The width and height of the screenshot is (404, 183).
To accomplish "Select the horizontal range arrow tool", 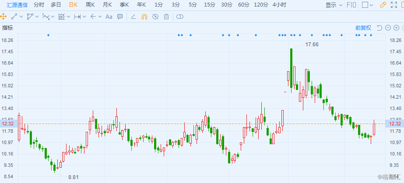I will 77,17.
